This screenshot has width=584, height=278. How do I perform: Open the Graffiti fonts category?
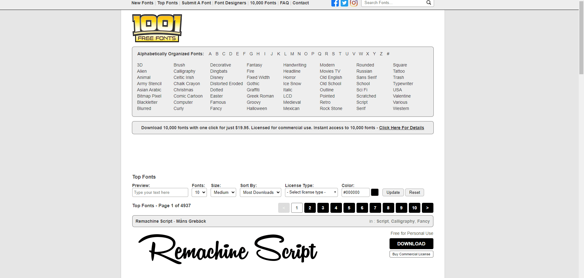[253, 90]
